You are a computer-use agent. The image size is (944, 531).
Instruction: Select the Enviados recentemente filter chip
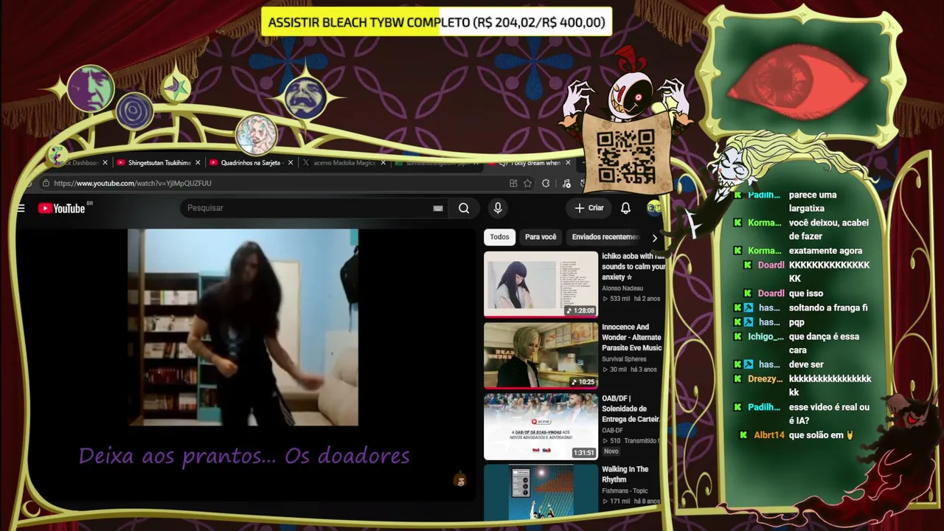point(605,237)
